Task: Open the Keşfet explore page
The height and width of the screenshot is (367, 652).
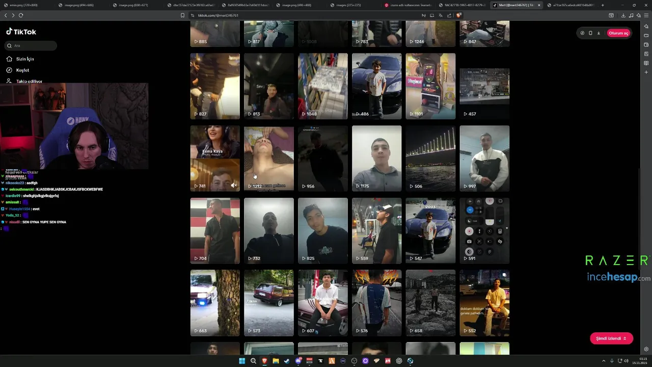Action: point(18,70)
